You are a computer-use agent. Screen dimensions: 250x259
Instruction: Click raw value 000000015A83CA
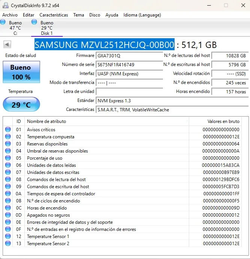[221, 165]
